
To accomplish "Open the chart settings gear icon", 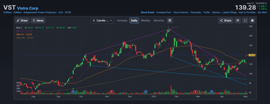I will point(252,20).
